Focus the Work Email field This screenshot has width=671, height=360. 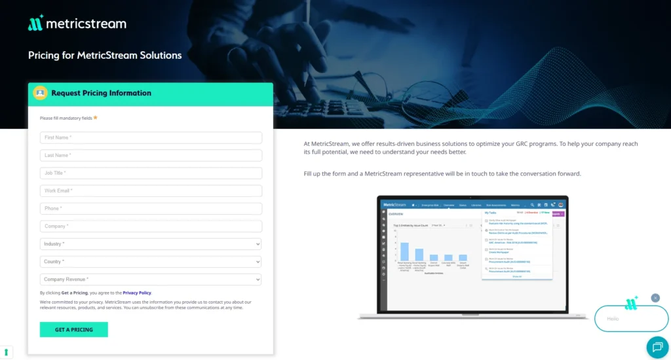(151, 191)
